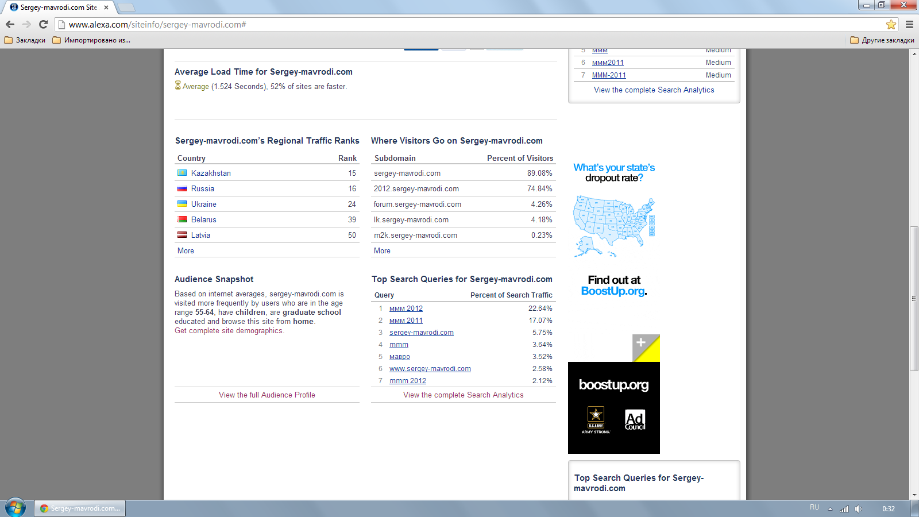This screenshot has width=919, height=517.
Task: Open the Chrome menu icon
Action: 909,24
